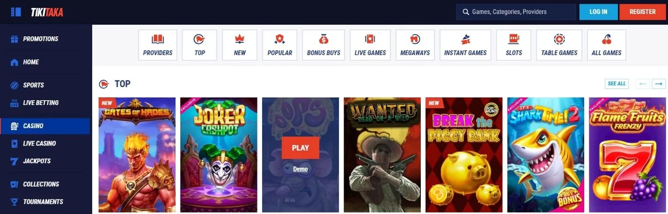This screenshot has width=668, height=214.
Task: Click the red Register button
Action: pyautogui.click(x=642, y=12)
